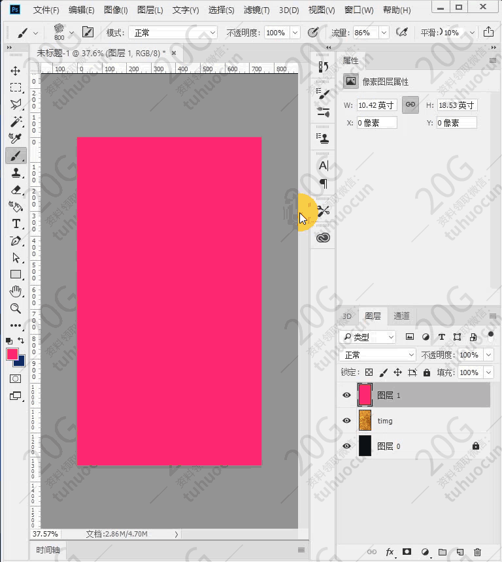The height and width of the screenshot is (562, 502).
Task: Open the 模式 blend mode dropdown
Action: click(173, 33)
